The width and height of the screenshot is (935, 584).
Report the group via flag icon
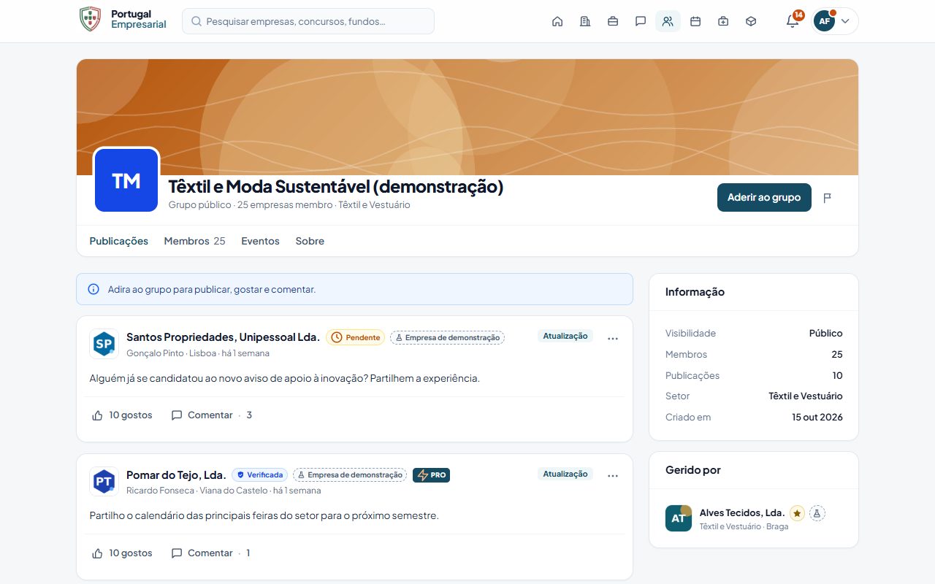point(828,198)
